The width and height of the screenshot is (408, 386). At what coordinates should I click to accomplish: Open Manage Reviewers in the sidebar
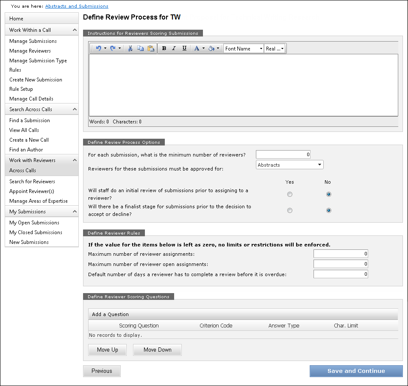30,51
